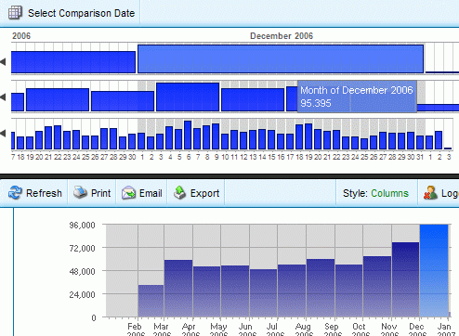
Task: Select the December 19 daily bar
Action: pyautogui.click(x=308, y=136)
